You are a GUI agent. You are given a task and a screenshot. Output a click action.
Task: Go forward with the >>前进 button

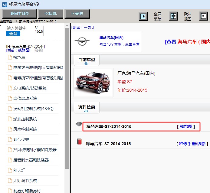pos(77,14)
